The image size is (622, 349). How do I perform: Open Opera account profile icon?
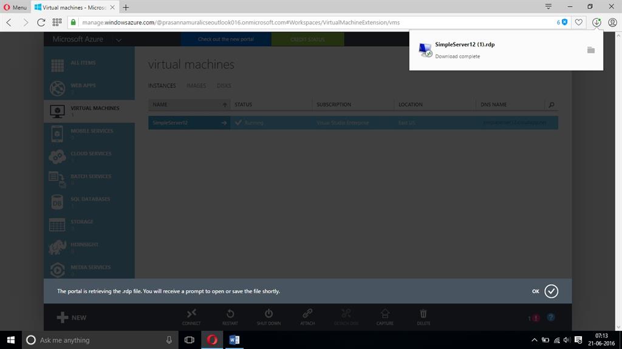pyautogui.click(x=612, y=22)
